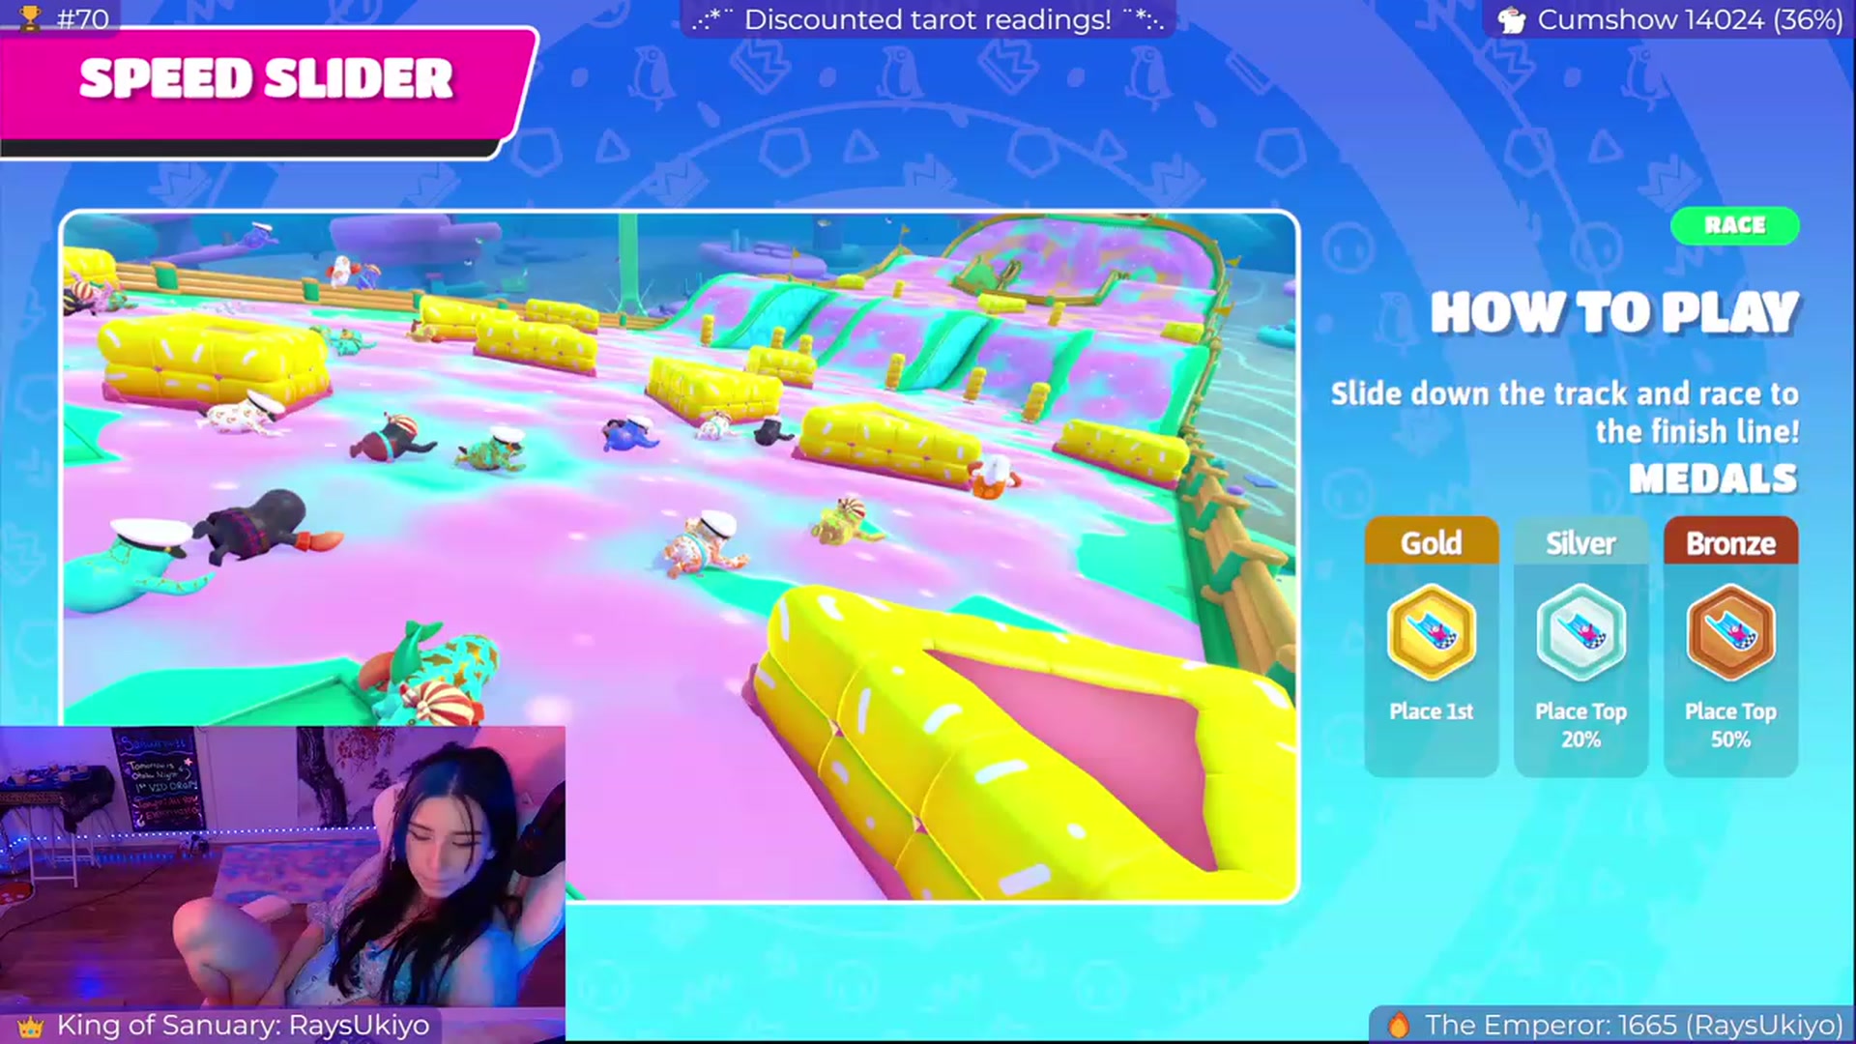Screen dimensions: 1856x1044
Task: Click the gold hexagon medal icon
Action: (x=1432, y=633)
